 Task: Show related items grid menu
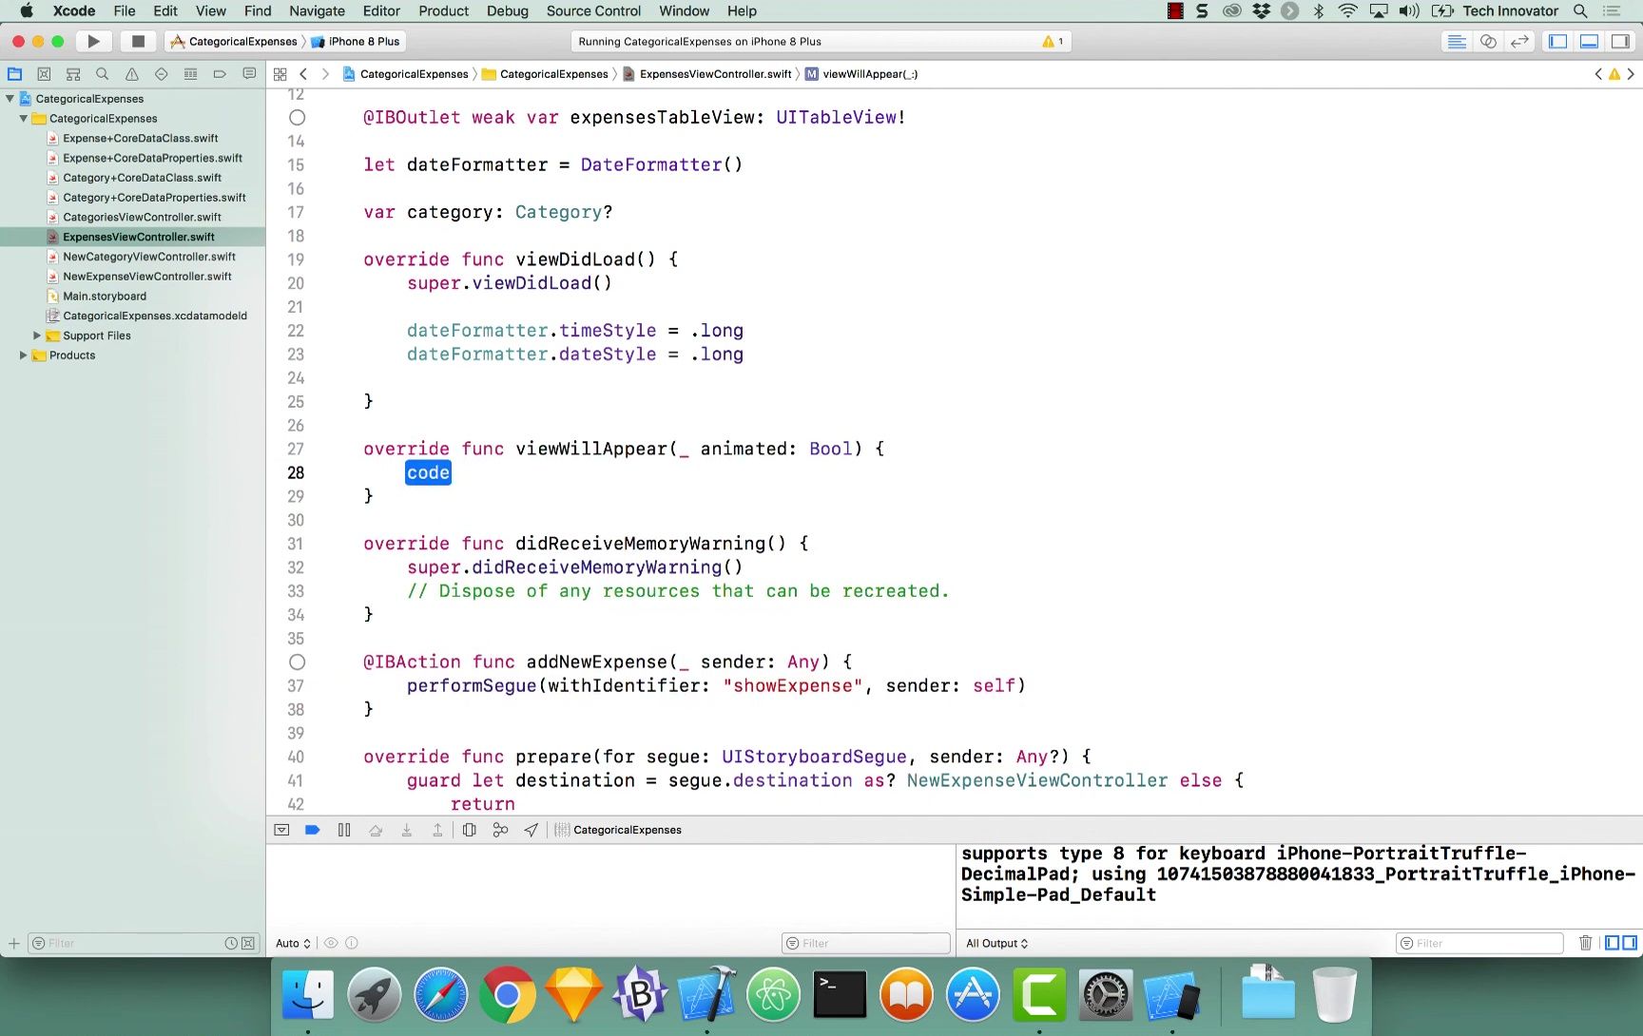[280, 74]
